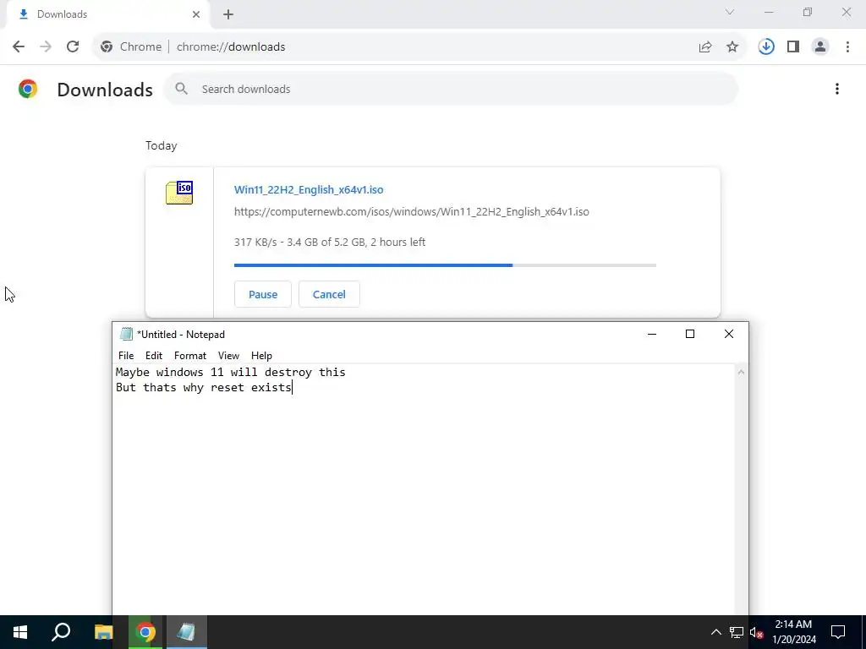Switch to Notepad via taskbar icon
Screen dimensions: 866x649
186,632
